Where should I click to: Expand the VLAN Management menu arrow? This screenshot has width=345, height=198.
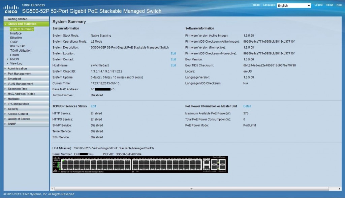5,84
